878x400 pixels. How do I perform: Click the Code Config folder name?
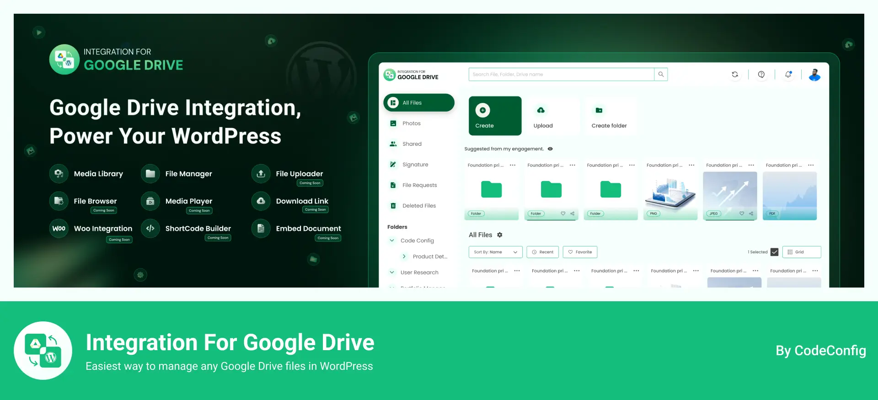(x=417, y=240)
